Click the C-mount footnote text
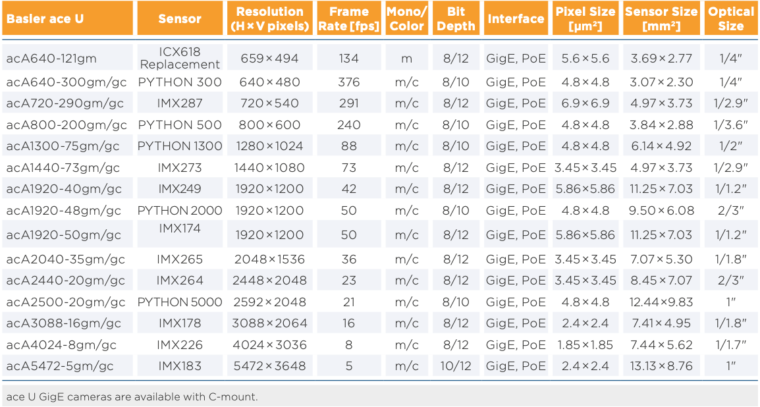This screenshot has height=407, width=760. click(132, 396)
